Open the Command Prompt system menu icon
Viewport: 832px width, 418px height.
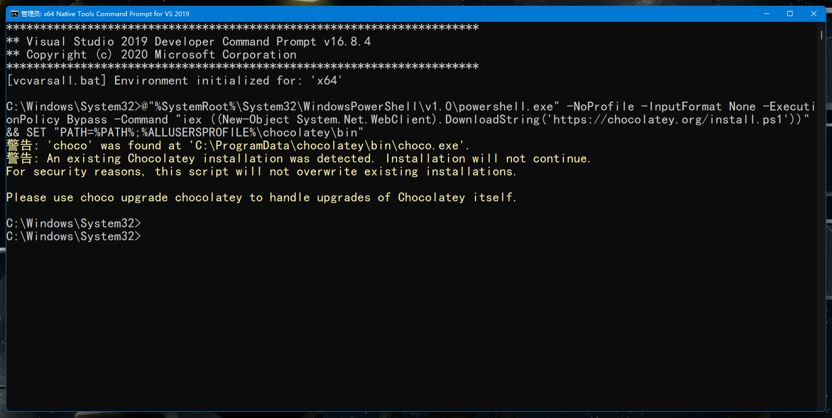14,14
